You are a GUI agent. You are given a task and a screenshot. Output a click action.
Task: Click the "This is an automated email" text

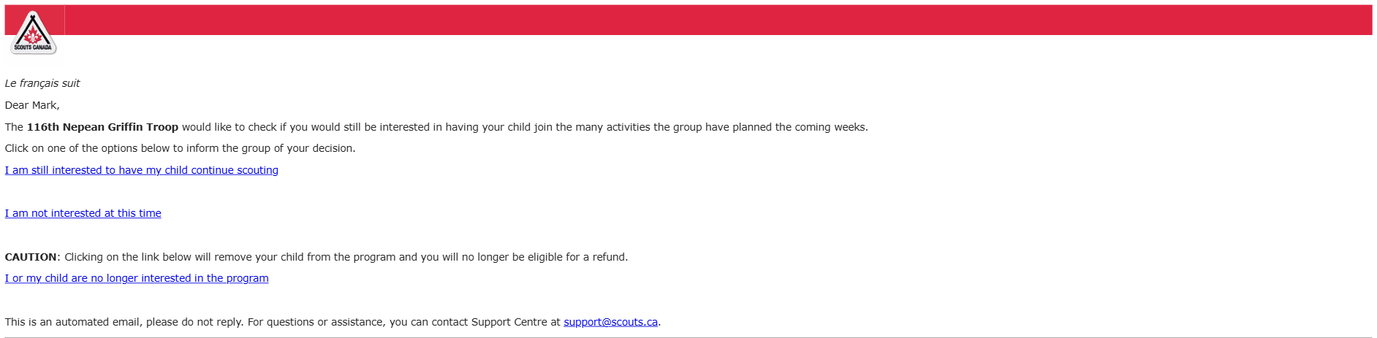73,322
